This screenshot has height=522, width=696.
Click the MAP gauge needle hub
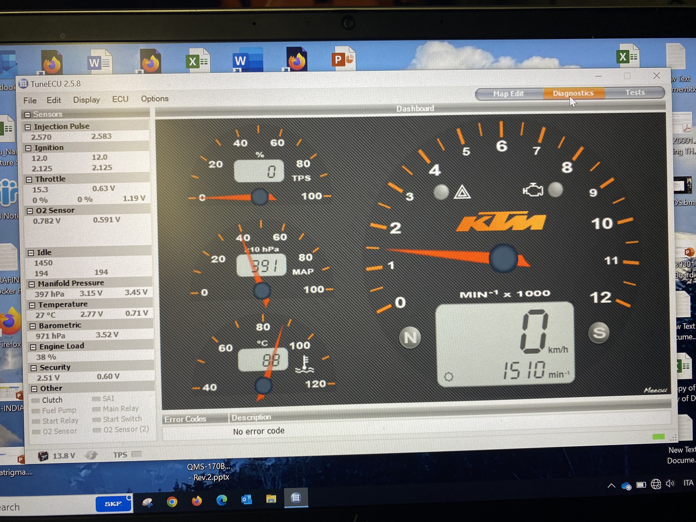262,291
